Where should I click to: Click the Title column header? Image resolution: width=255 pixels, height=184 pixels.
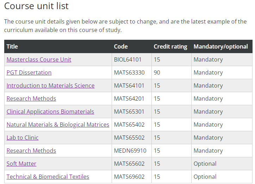point(12,46)
